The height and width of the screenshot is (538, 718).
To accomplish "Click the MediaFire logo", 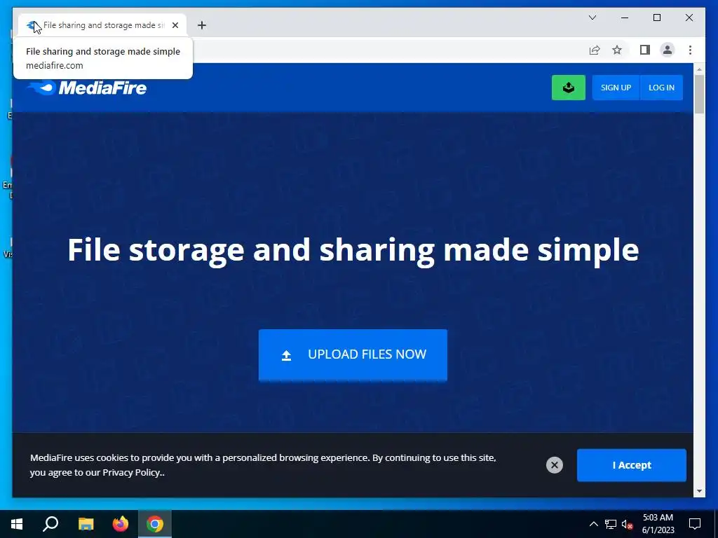I will pos(87,88).
